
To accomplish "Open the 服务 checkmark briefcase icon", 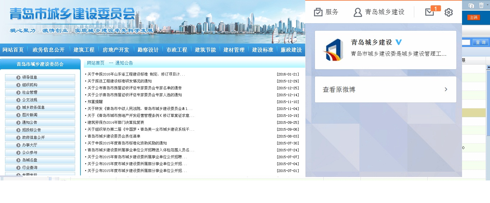I will tap(318, 12).
